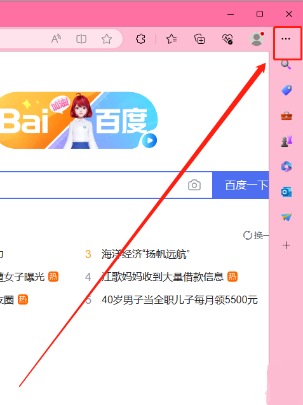
Task: Open the sidebar Outlook icon
Action: coord(286,192)
